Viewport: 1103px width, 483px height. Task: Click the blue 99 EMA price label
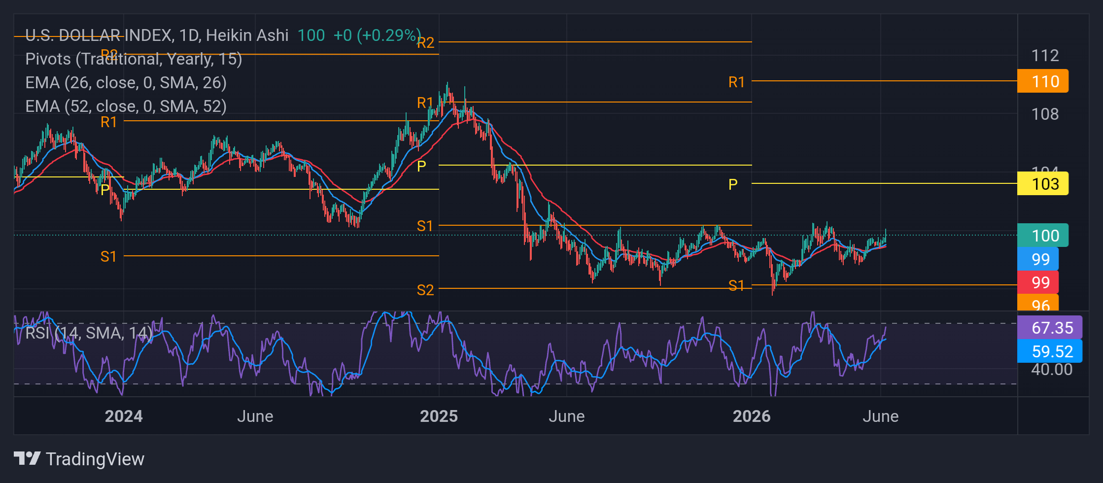(x=1038, y=259)
